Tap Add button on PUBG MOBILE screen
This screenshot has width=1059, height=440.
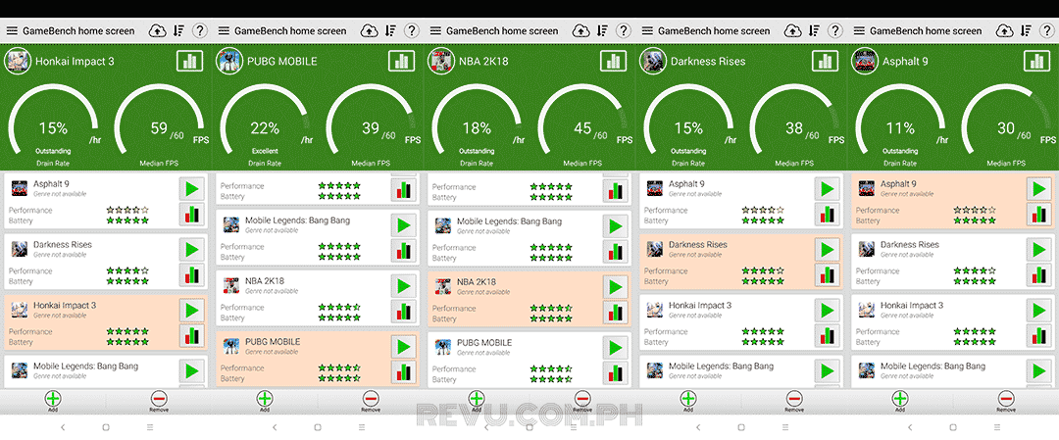(265, 401)
